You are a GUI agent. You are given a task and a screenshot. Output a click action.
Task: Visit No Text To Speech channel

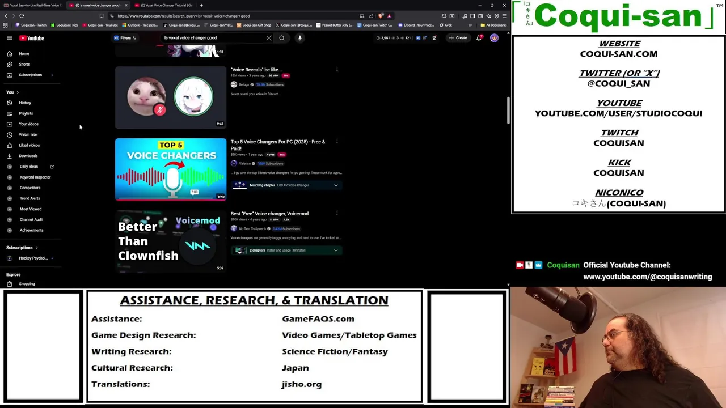click(252, 228)
